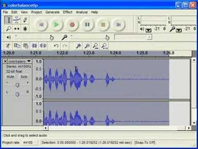Click the output speaker meter icon
198x149 pixels.
142,29
